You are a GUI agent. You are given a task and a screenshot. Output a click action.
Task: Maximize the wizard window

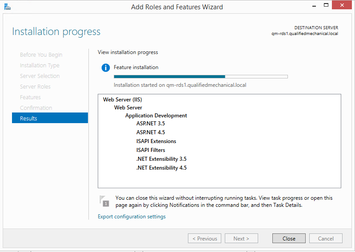tap(326, 5)
